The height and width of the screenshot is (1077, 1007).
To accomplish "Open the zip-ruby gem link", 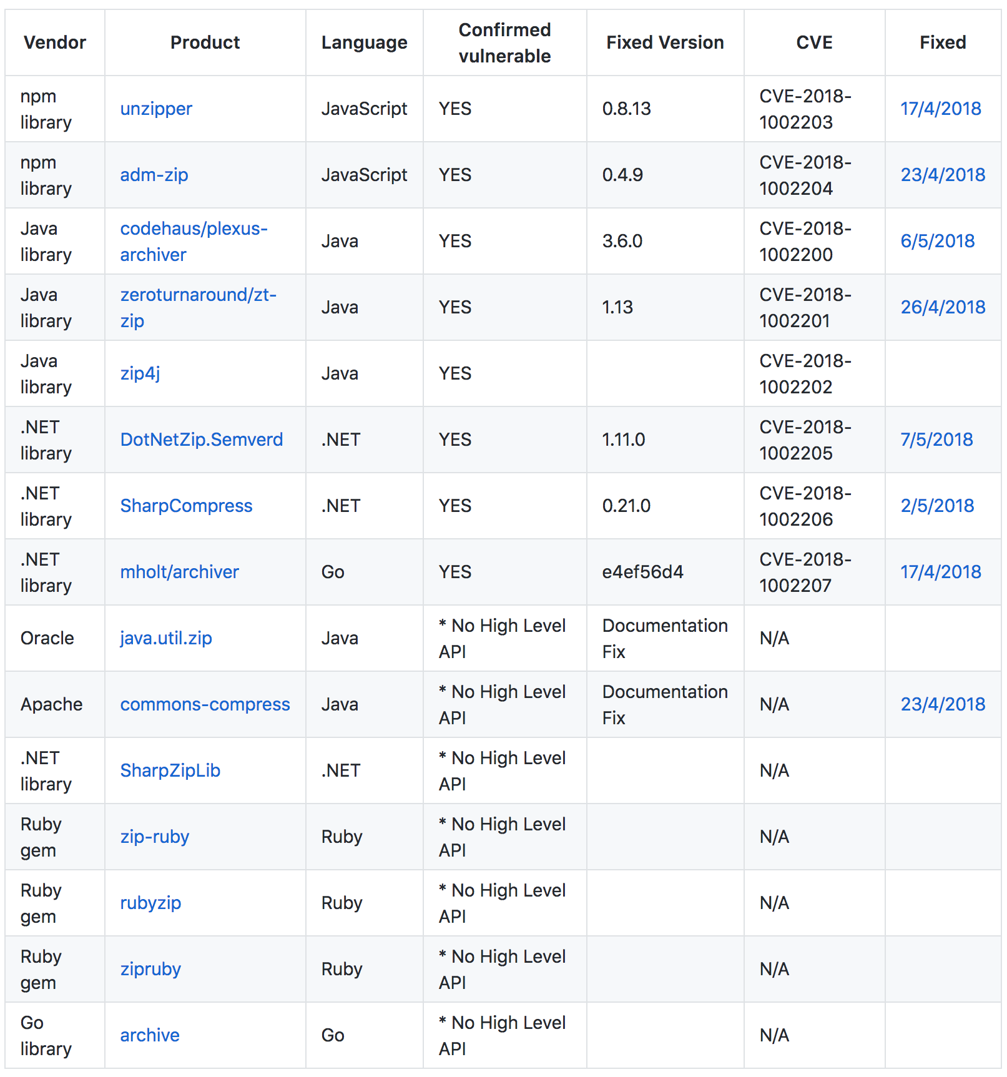I will click(154, 837).
